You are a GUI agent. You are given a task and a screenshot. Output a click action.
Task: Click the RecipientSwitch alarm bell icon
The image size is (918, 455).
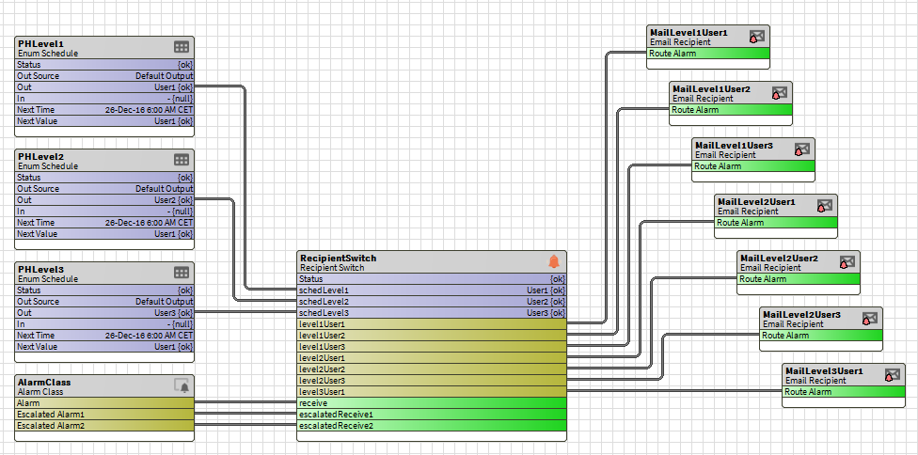click(x=554, y=261)
